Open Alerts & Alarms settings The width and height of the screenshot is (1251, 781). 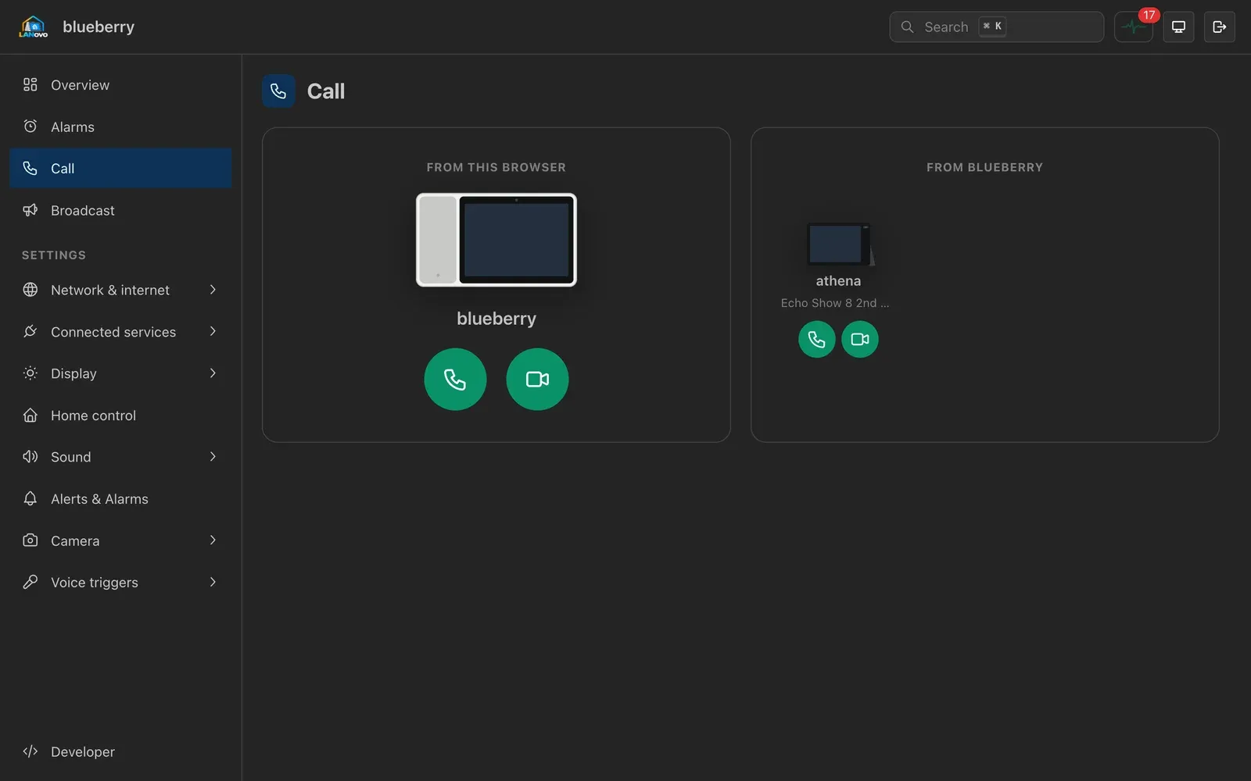point(120,499)
